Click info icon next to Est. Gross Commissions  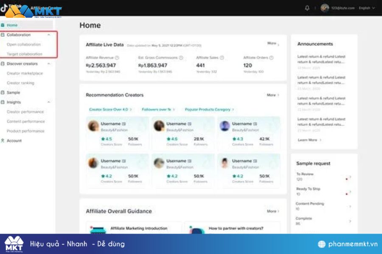point(181,58)
